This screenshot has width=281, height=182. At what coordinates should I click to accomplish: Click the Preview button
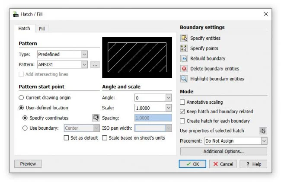point(28,164)
